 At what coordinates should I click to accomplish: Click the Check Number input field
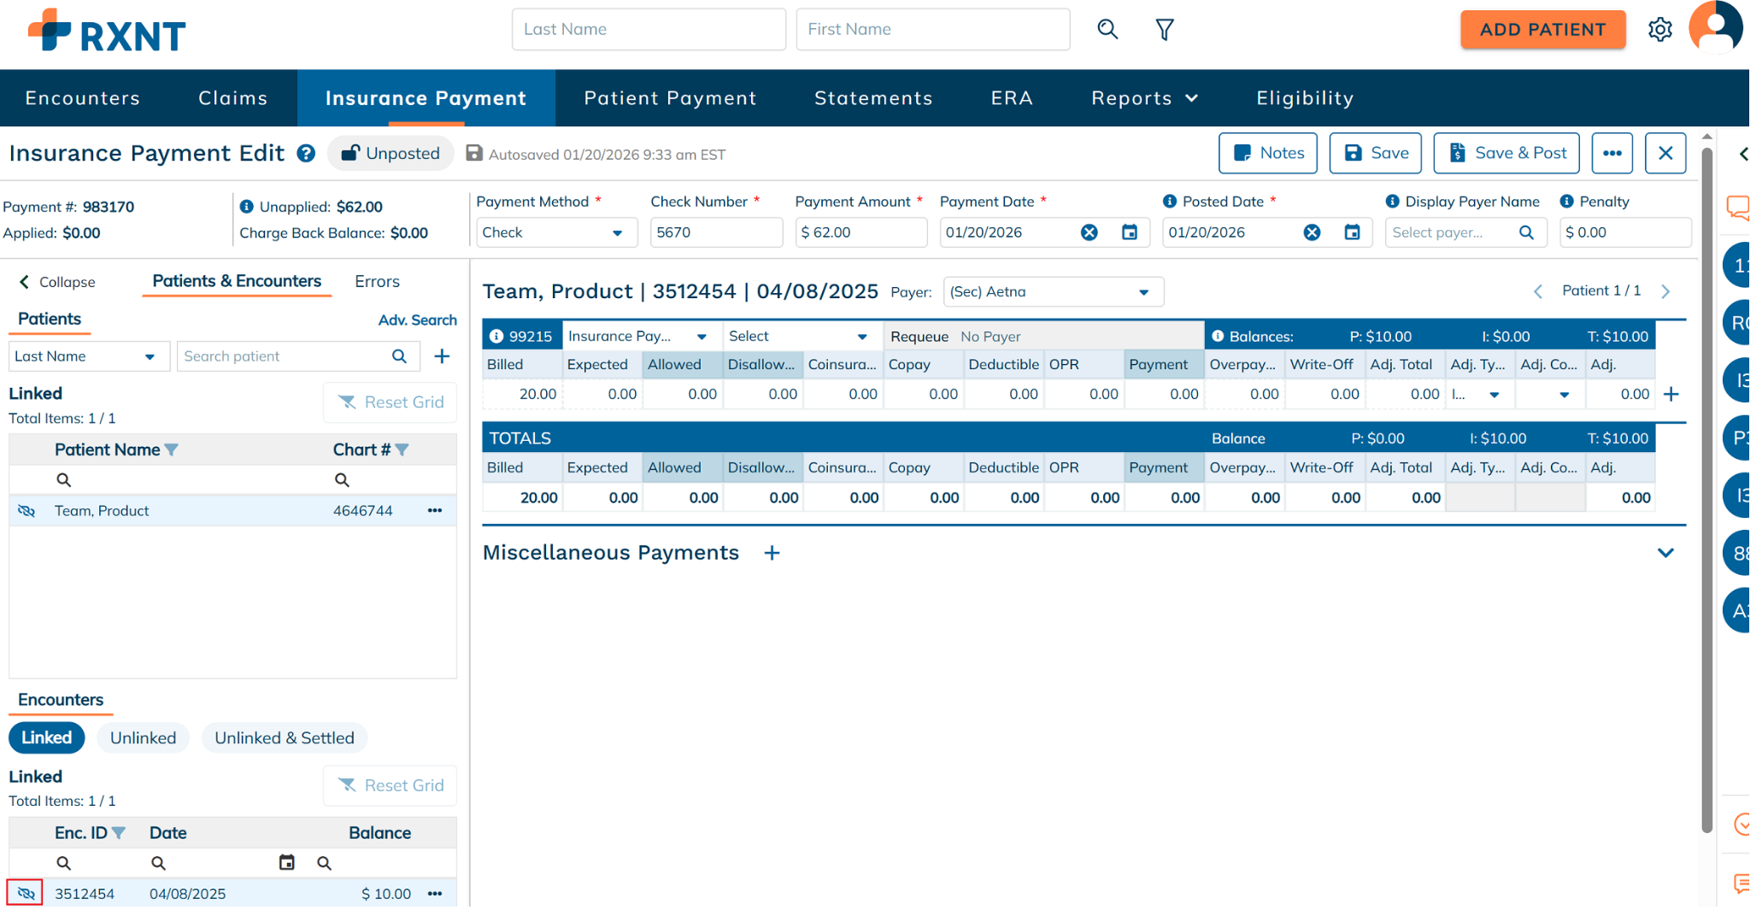(x=716, y=232)
